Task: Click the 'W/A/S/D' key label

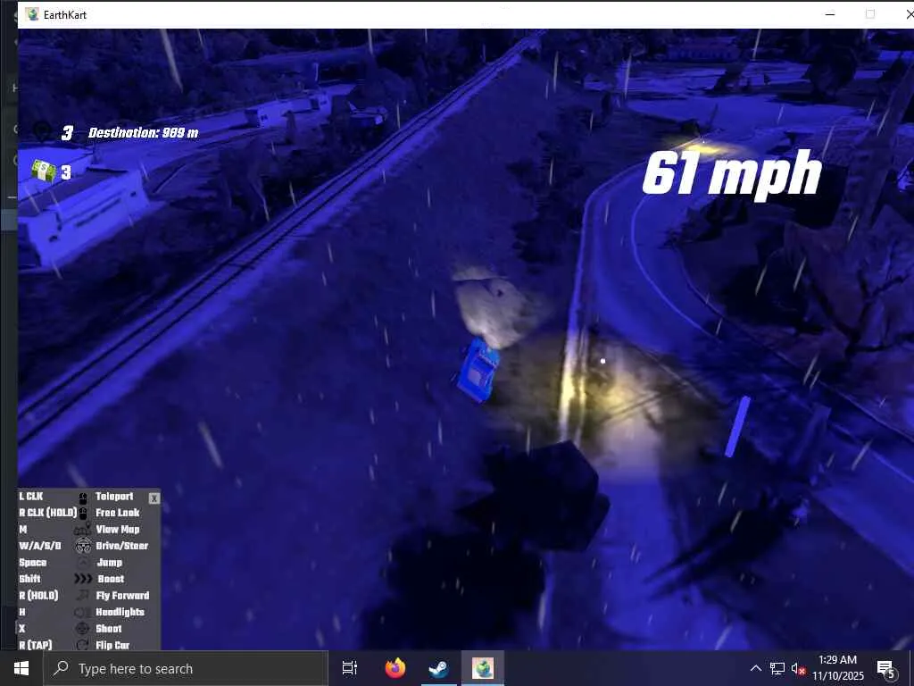Action: (39, 546)
